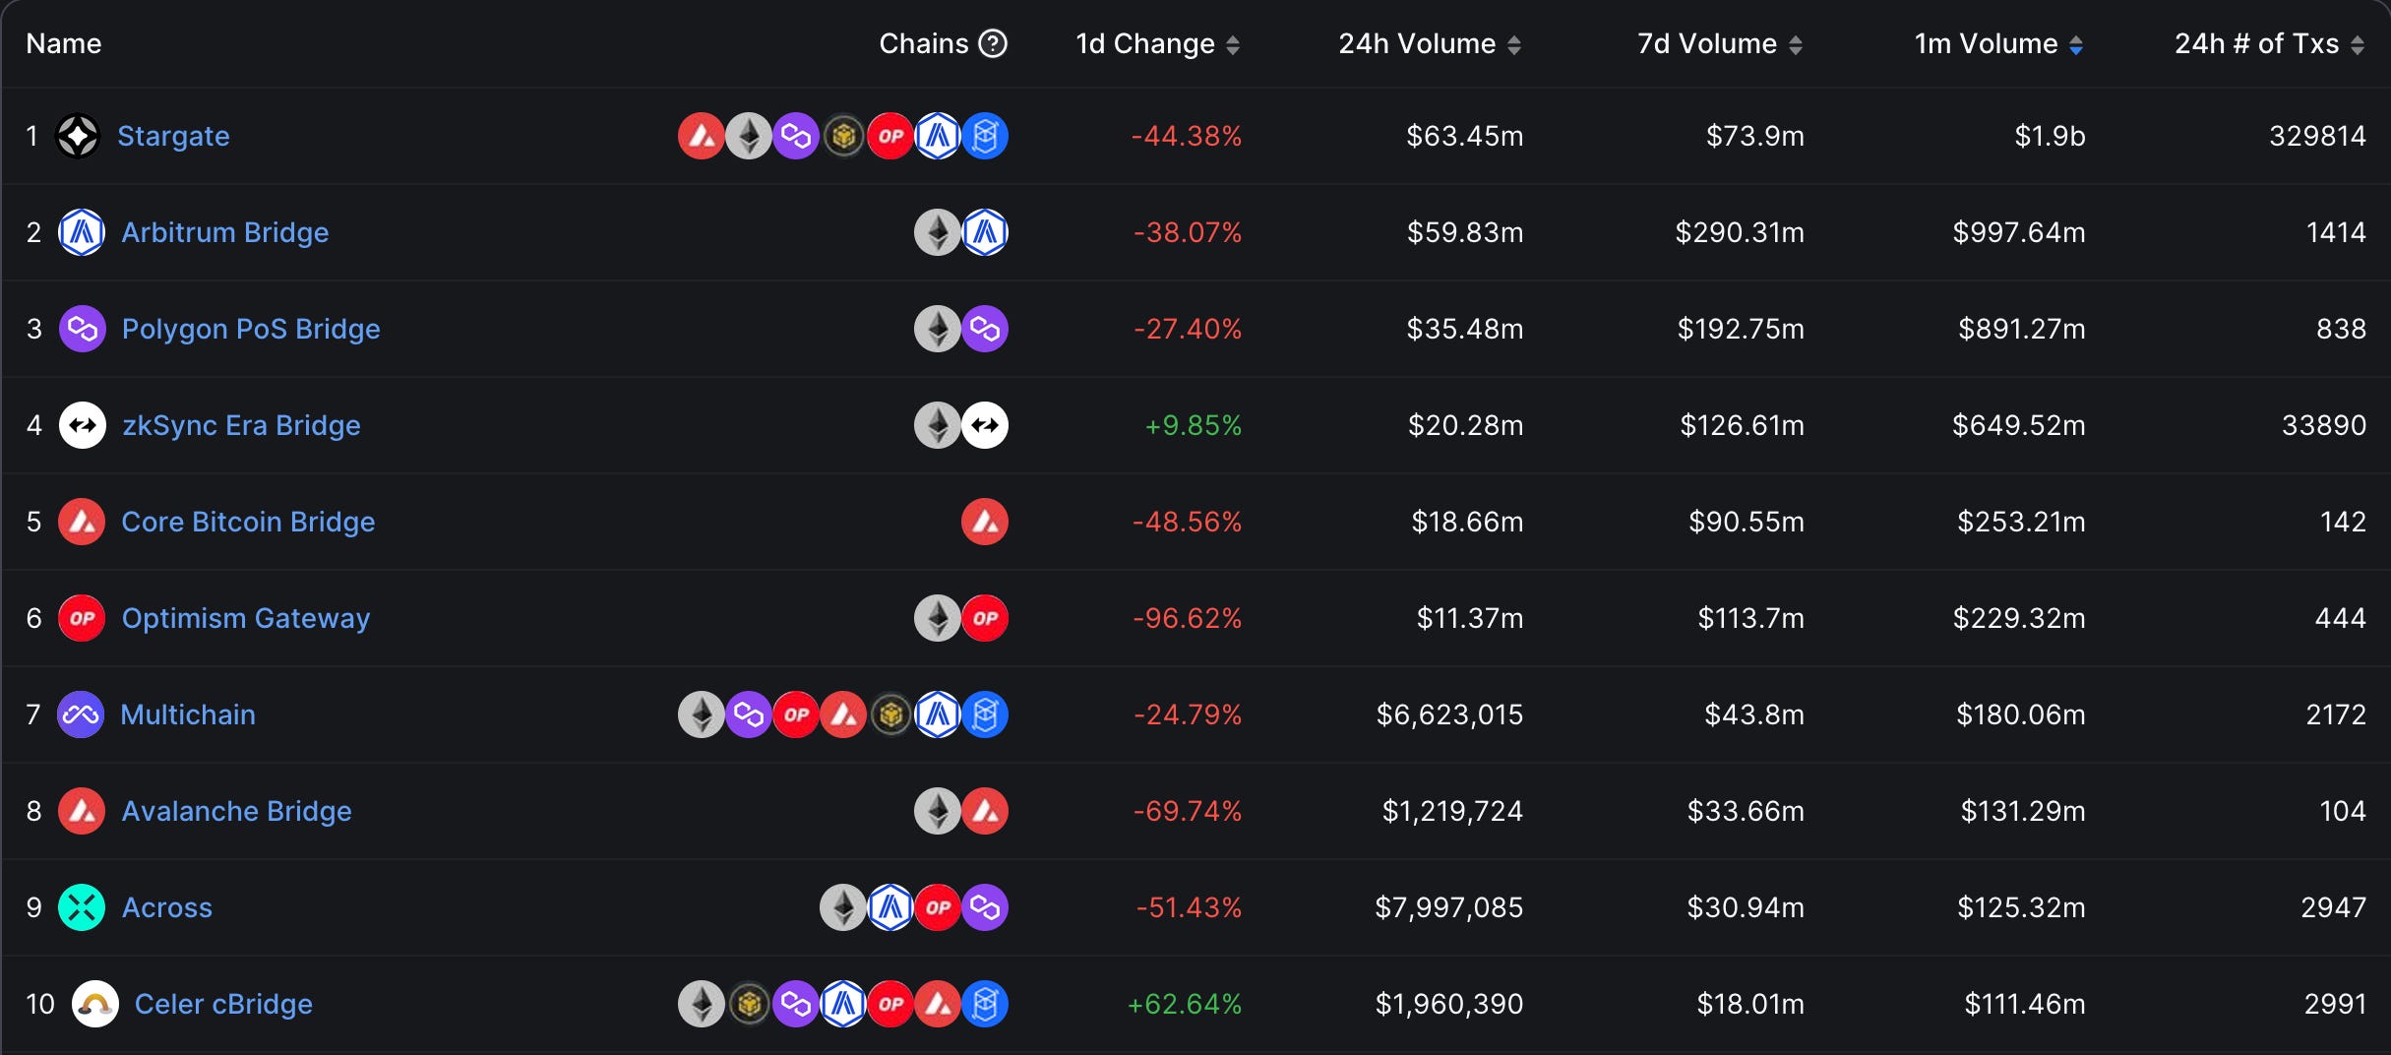
Task: Click BNB chain icon in Stargate row
Action: click(x=843, y=136)
